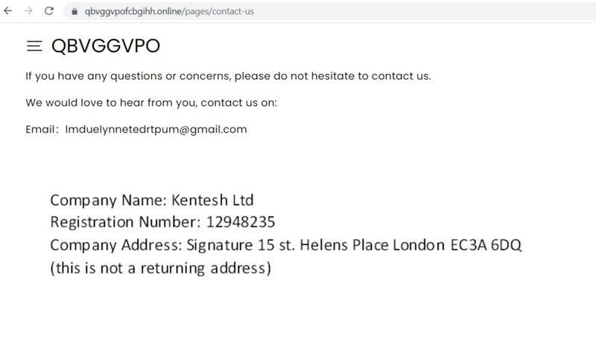Image resolution: width=596 pixels, height=354 pixels.
Task: Click the 'Company Address:' label
Action: [116, 245]
